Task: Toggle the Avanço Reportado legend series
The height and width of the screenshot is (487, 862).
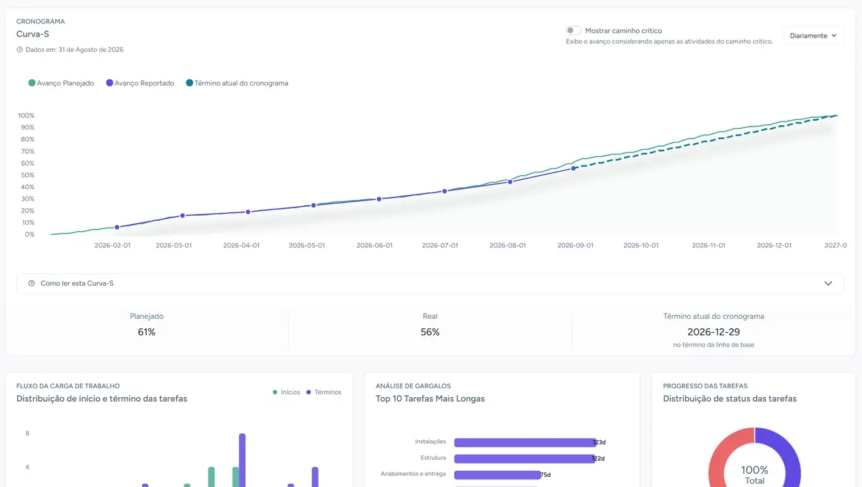Action: tap(140, 83)
